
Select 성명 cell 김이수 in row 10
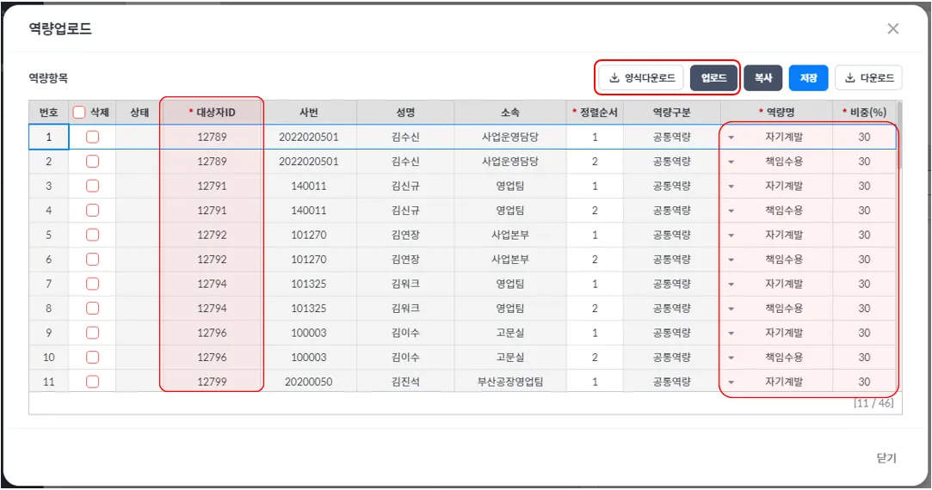[x=405, y=357]
